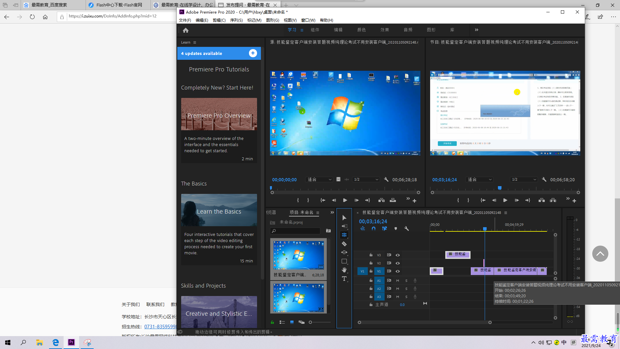Click the Extract button in program monitor
620x349 pixels.
[x=553, y=200]
